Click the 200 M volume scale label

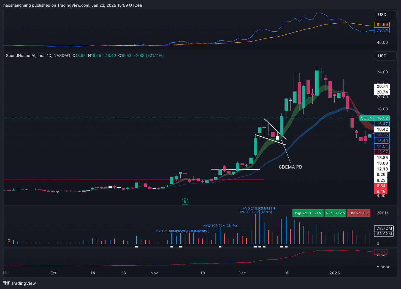382,213
